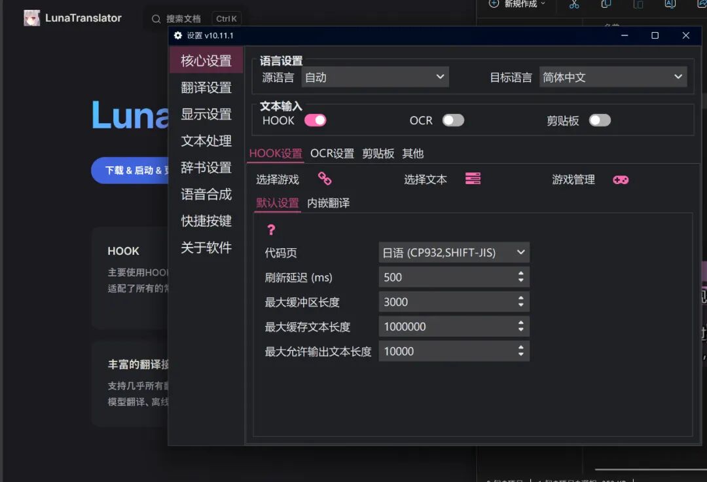The height and width of the screenshot is (482, 707).
Task: Click the blue 下载 & 启动 button
Action: pos(130,170)
